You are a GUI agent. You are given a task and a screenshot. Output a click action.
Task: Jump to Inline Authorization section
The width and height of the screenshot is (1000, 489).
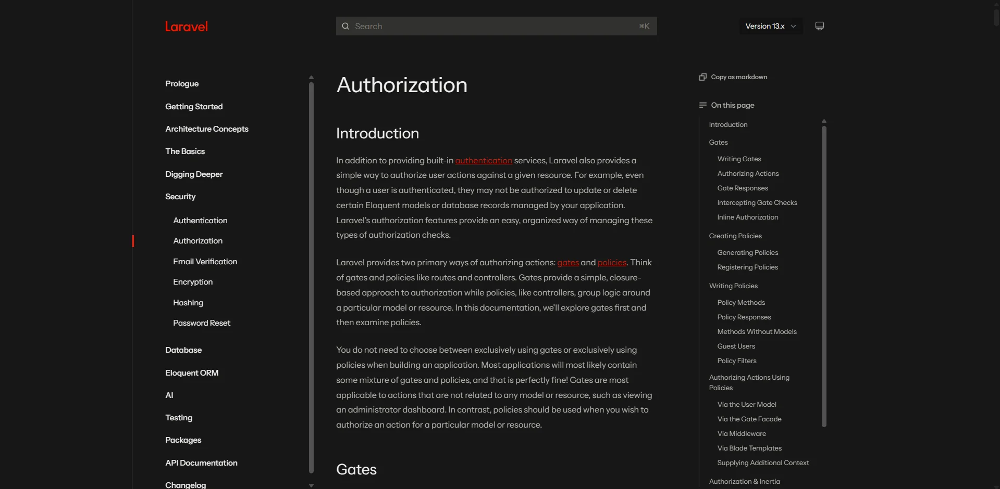point(748,217)
